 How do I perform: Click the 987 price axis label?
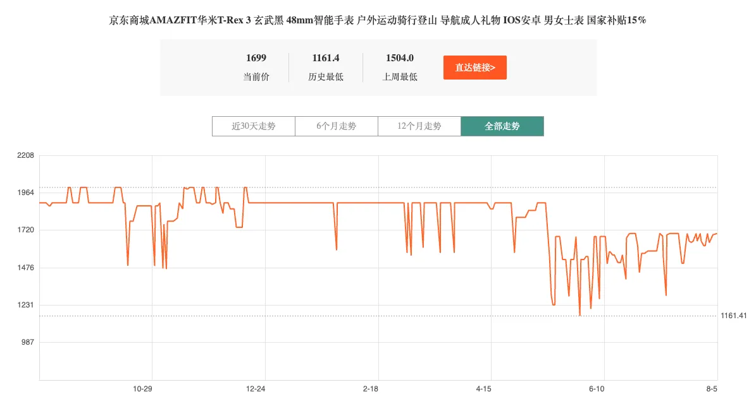[28, 342]
